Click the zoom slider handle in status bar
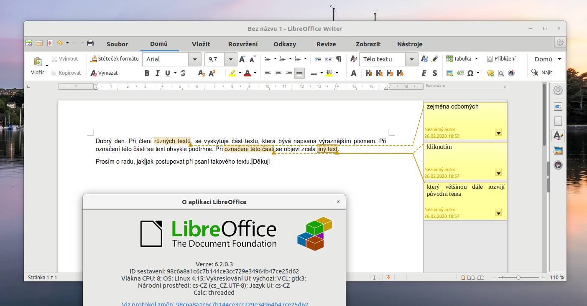 (518, 278)
